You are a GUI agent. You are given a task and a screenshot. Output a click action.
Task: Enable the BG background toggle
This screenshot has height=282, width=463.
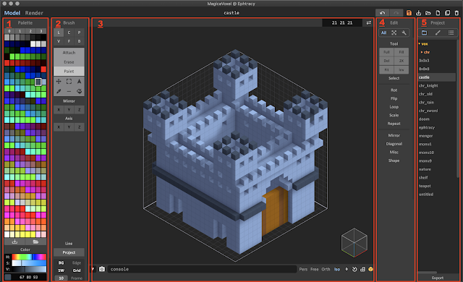click(x=61, y=262)
